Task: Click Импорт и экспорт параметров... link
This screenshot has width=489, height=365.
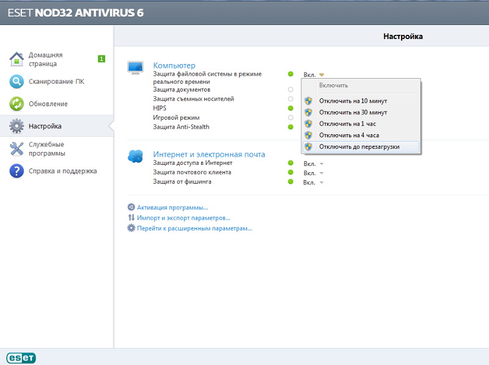Action: pos(183,218)
